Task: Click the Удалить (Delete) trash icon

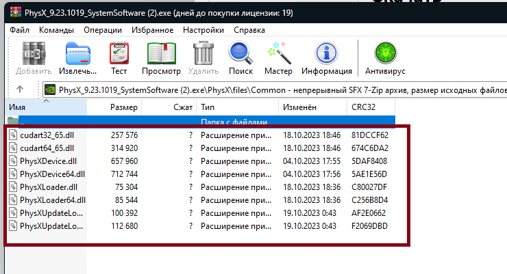Action: 203,53
